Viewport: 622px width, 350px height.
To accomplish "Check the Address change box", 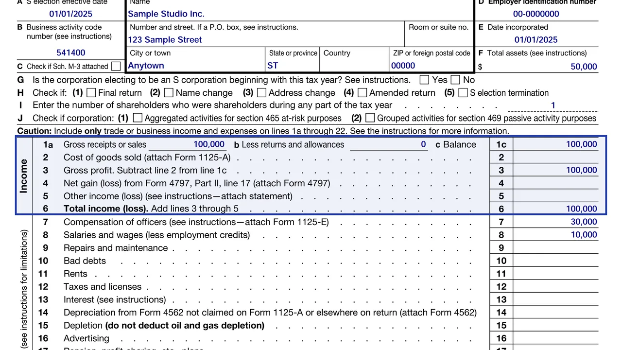I will point(261,92).
